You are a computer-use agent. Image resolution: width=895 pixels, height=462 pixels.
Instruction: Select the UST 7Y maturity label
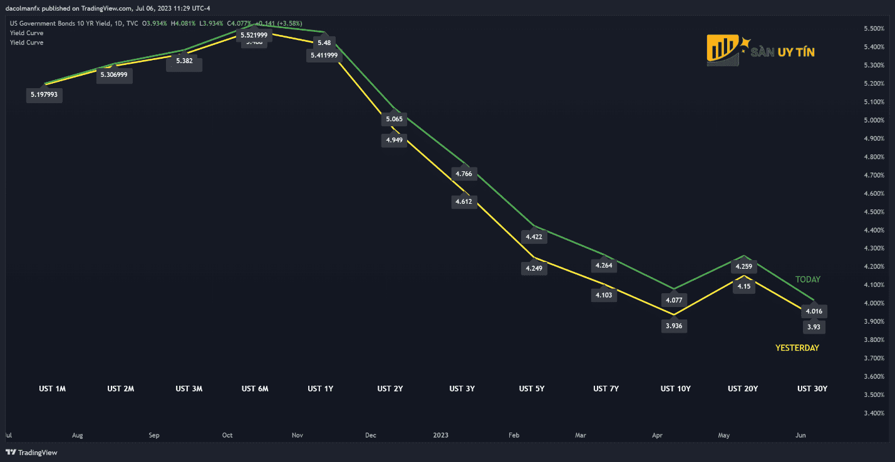(x=606, y=388)
